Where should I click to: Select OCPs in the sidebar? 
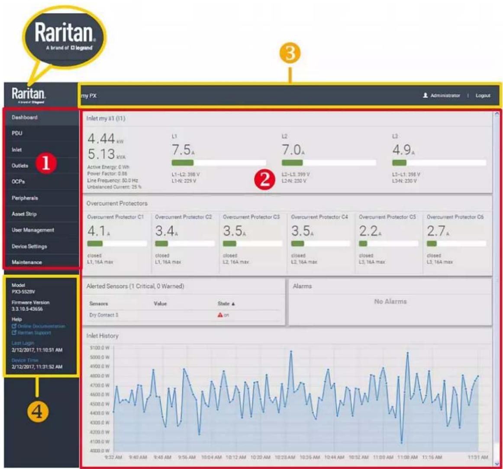[x=42, y=182]
